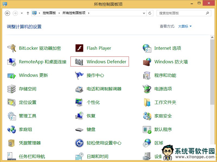The width and height of the screenshot is (217, 162).
Task: Change view mode using 大图标 dropdown
Action: (185, 26)
